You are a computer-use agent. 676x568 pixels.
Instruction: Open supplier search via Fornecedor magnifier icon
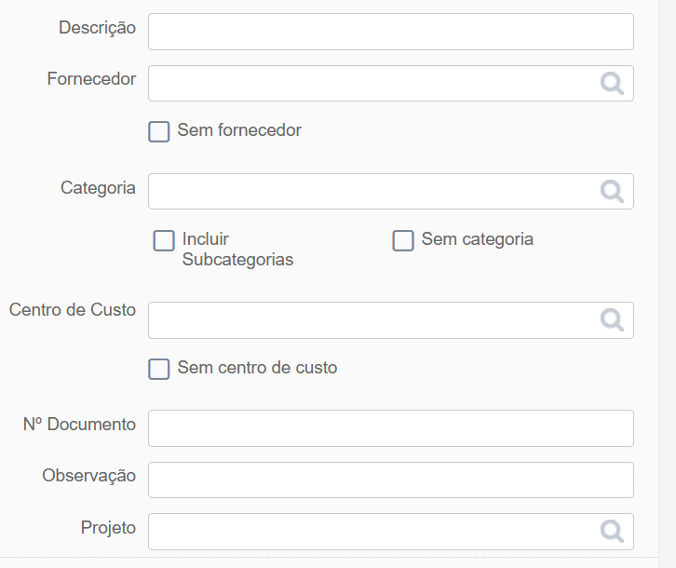612,84
